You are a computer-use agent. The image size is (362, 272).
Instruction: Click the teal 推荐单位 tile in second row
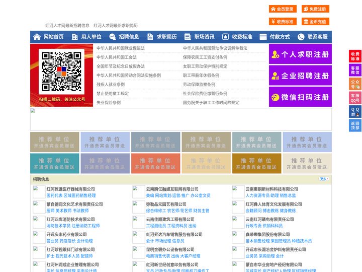(54, 163)
